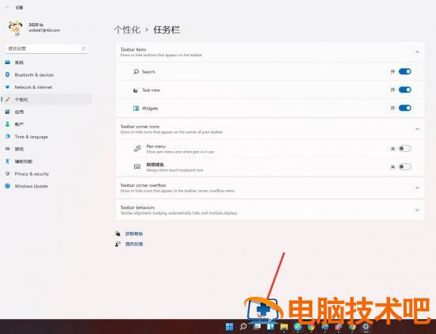Image resolution: width=436 pixels, height=334 pixels.
Task: Turn off the Search taskbar button
Action: [405, 72]
